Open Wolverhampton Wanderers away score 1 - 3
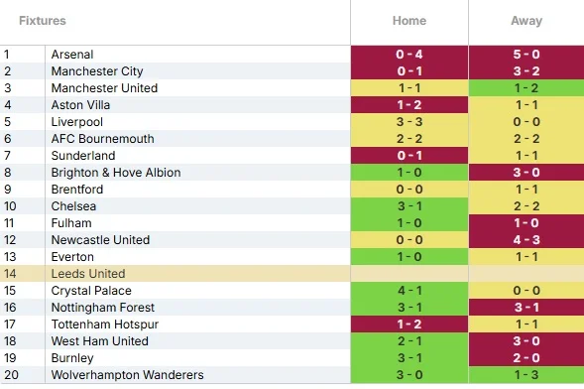This screenshot has height=389, width=584. pyautogui.click(x=526, y=374)
